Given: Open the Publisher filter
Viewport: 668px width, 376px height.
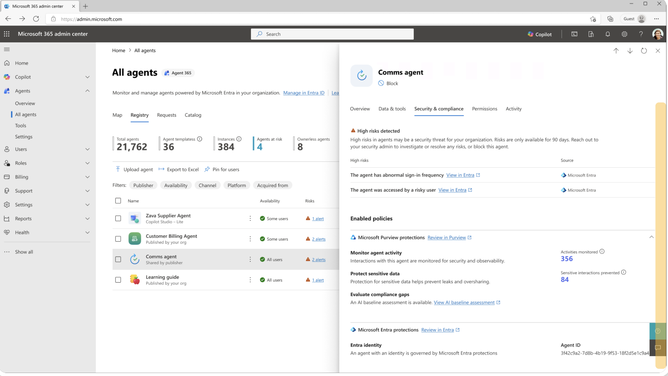Looking at the screenshot, I should coord(143,185).
